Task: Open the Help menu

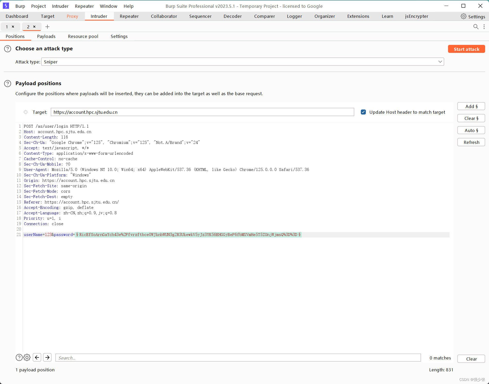Action: tap(128, 6)
